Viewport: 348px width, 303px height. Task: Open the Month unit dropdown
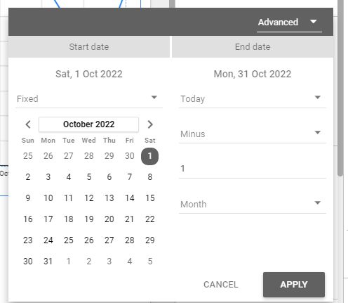253,204
